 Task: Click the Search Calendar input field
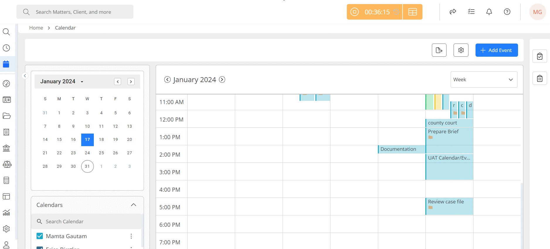(x=86, y=222)
